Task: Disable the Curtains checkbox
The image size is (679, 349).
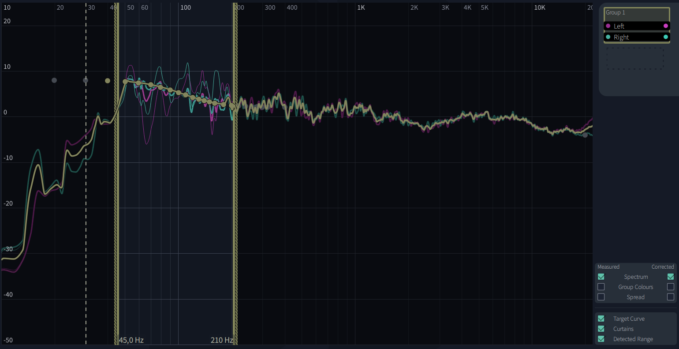Action: 601,329
